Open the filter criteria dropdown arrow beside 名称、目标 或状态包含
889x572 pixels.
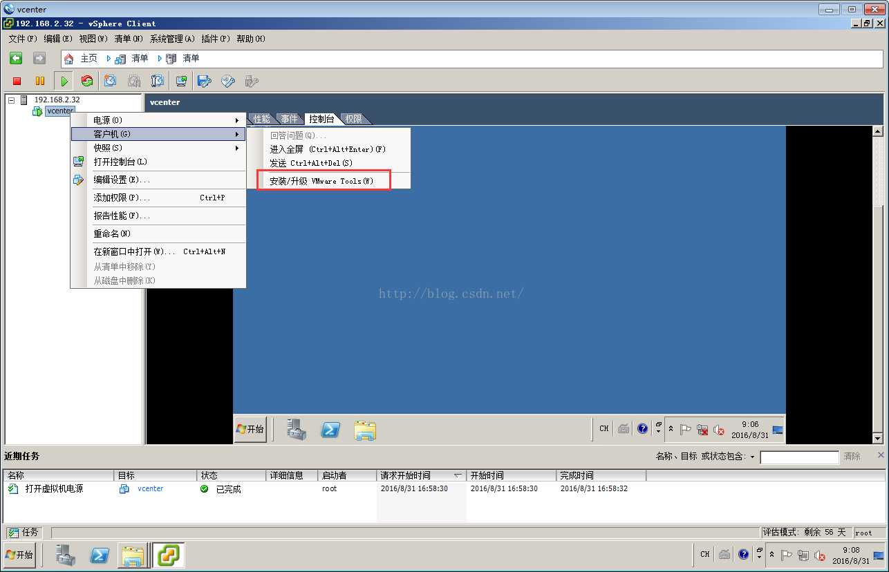(x=752, y=457)
